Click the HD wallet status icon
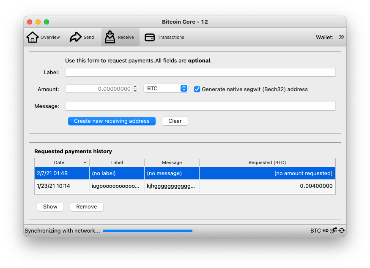The height and width of the screenshot is (268, 370). [x=326, y=230]
